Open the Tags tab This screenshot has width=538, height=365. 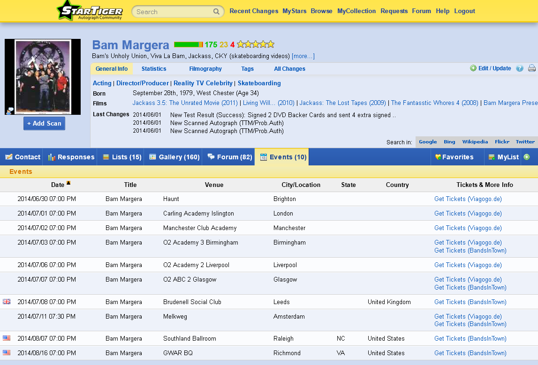click(x=247, y=68)
